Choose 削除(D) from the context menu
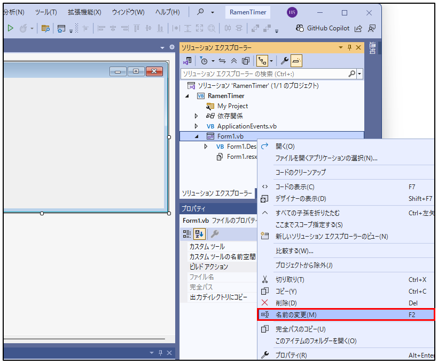Screen dimensions: 438x364 tap(286, 303)
